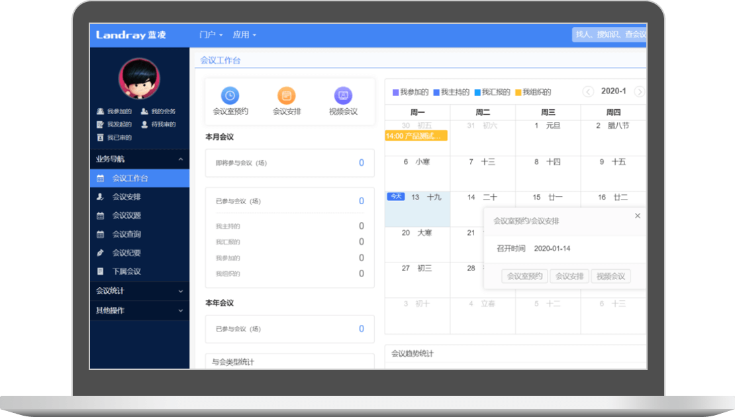Click the 会议室预约 button in popup
Image resolution: width=735 pixels, height=417 pixels.
(525, 276)
